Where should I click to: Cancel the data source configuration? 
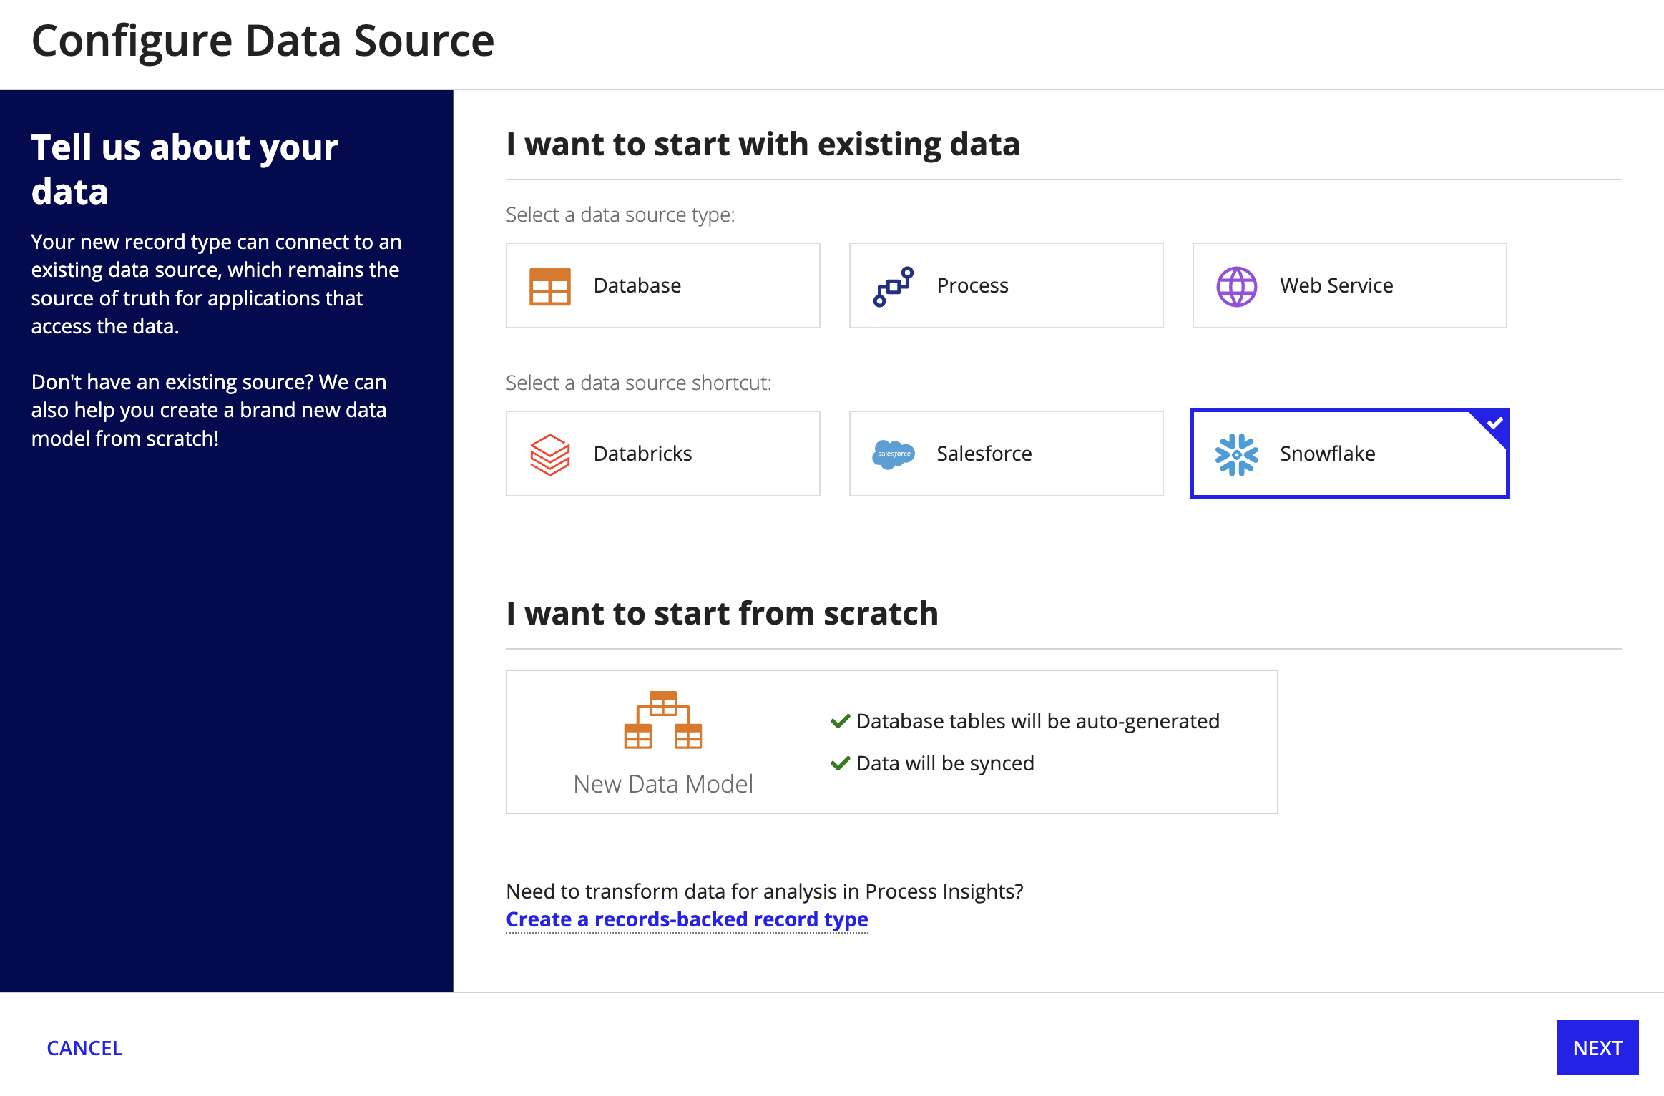pos(84,1048)
